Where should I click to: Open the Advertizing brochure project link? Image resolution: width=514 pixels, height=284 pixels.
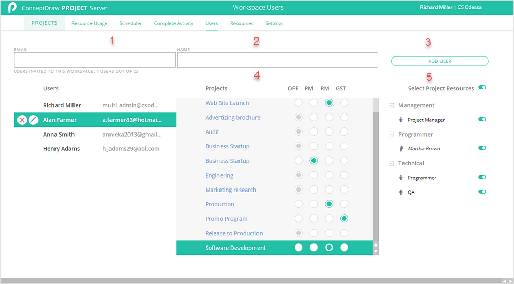(233, 117)
